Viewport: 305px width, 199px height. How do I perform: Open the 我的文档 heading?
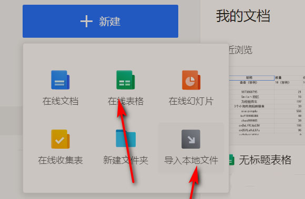(243, 16)
